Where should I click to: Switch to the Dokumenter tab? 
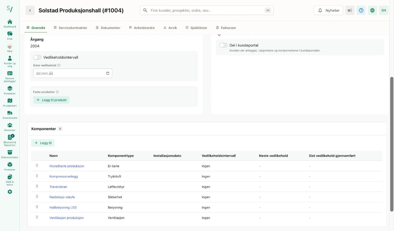pyautogui.click(x=108, y=28)
